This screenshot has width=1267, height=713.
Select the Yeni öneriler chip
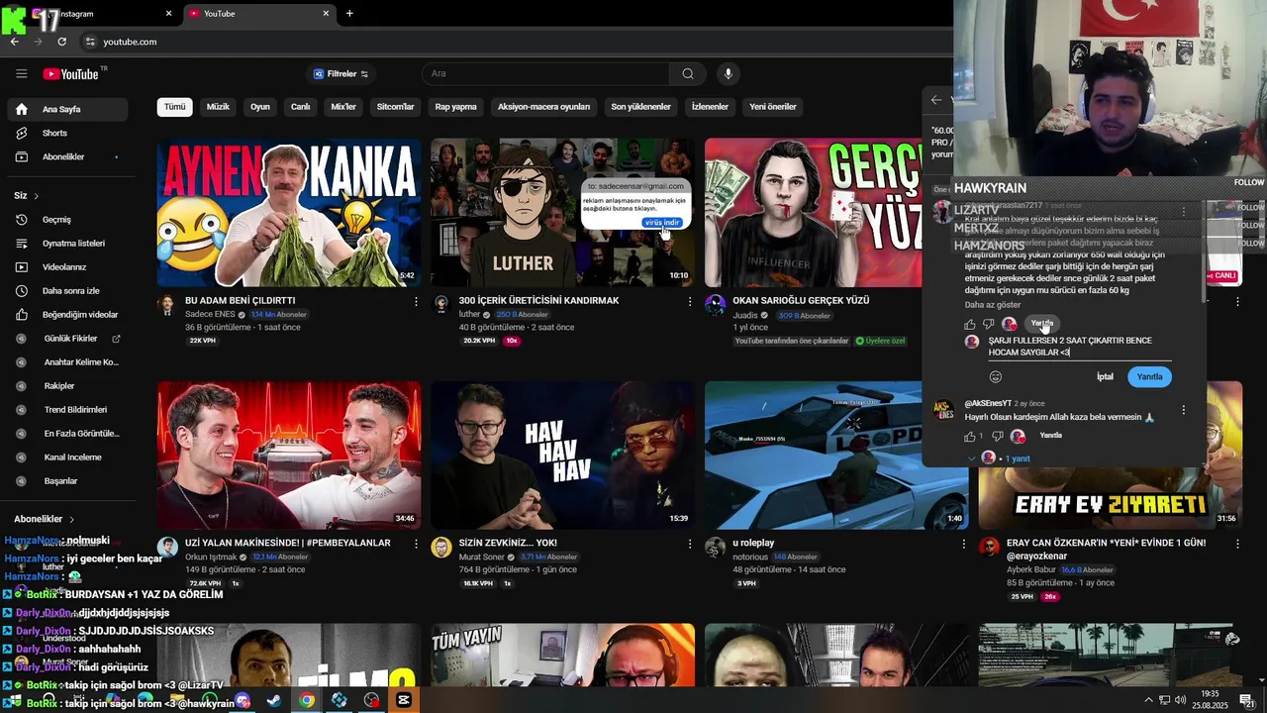coord(773,107)
